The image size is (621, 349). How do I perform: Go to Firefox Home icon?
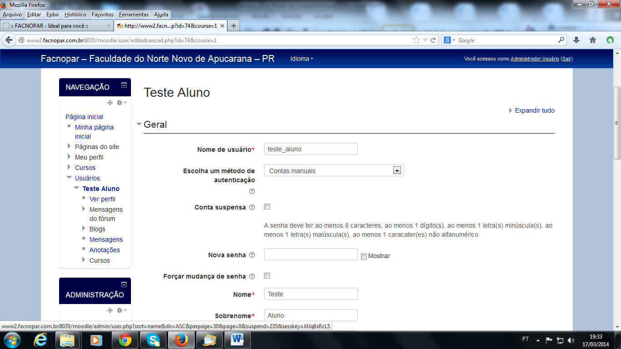[593, 40]
